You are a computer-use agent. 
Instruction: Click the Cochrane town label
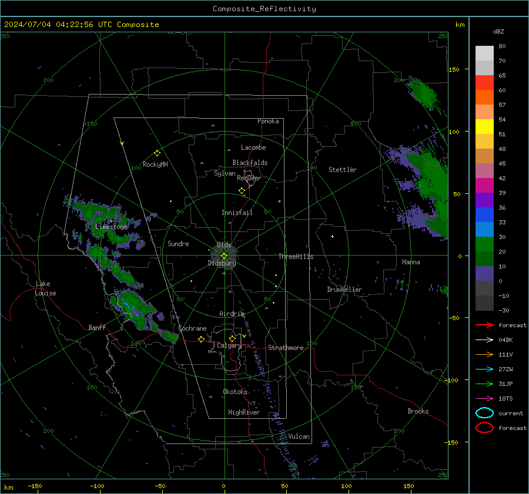192,328
